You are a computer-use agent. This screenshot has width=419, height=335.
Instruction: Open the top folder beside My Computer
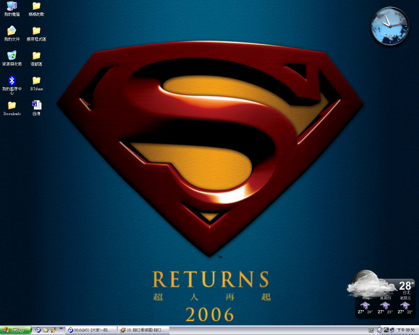(x=37, y=9)
